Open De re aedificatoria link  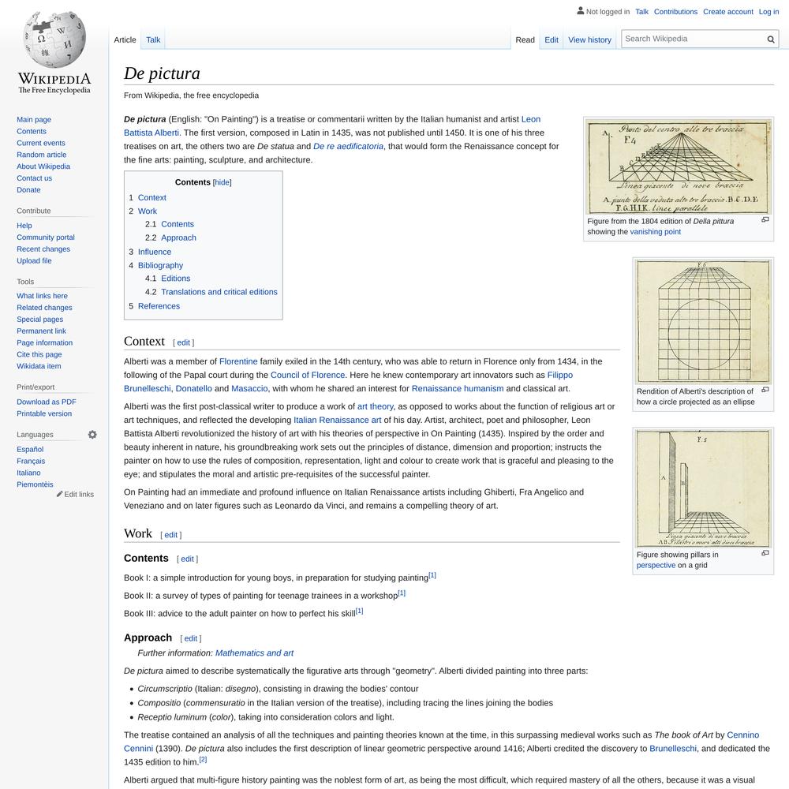coord(348,147)
